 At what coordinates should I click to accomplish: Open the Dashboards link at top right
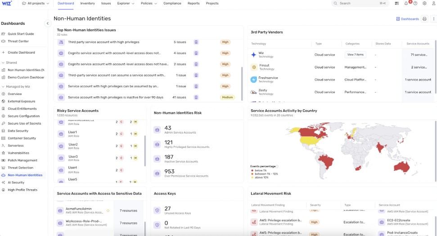point(407,19)
